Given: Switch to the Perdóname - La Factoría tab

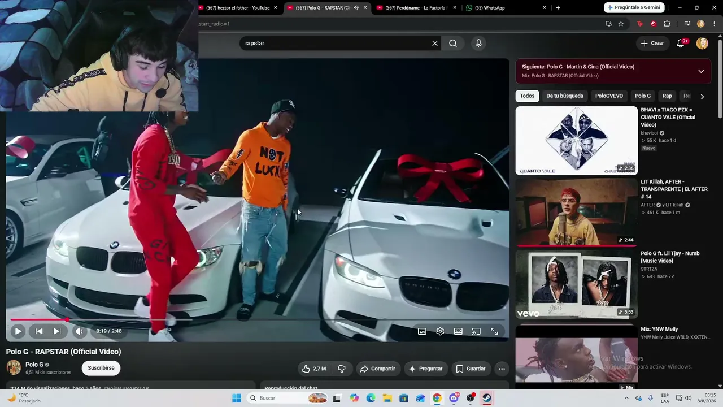Looking at the screenshot, I should 417,8.
